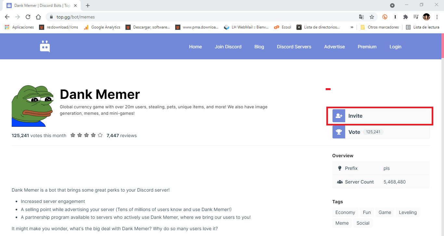Viewport: 444px width, 236px height.
Task: Open the Chrome profile avatar
Action: tap(426, 17)
